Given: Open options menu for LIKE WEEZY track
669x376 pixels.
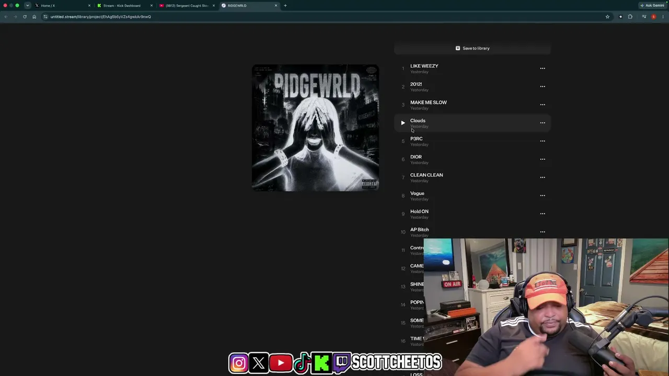Looking at the screenshot, I should pos(543,68).
